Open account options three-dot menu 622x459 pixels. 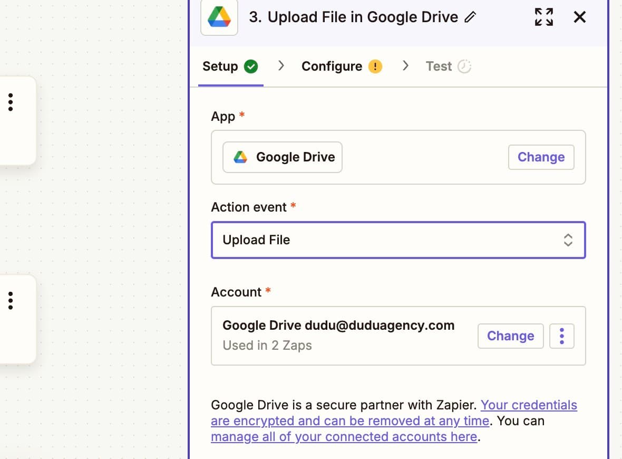tap(562, 336)
